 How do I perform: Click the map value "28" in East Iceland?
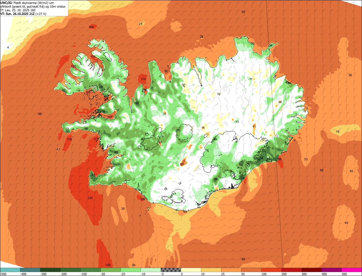click(280, 102)
